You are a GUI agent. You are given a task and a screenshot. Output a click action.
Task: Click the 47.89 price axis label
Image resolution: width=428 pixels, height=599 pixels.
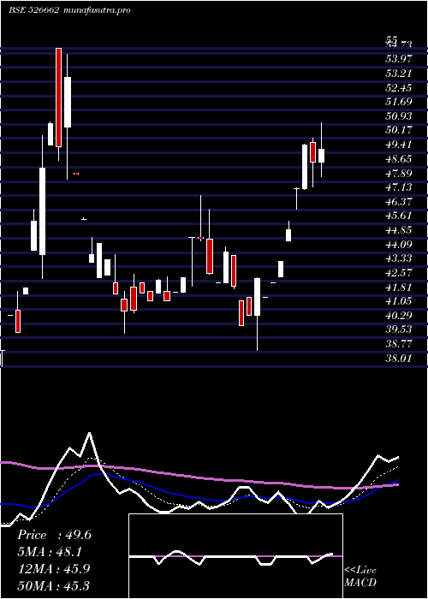coord(399,173)
